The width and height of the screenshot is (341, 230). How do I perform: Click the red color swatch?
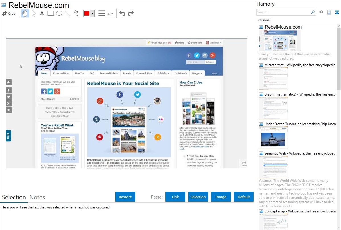coord(87,13)
